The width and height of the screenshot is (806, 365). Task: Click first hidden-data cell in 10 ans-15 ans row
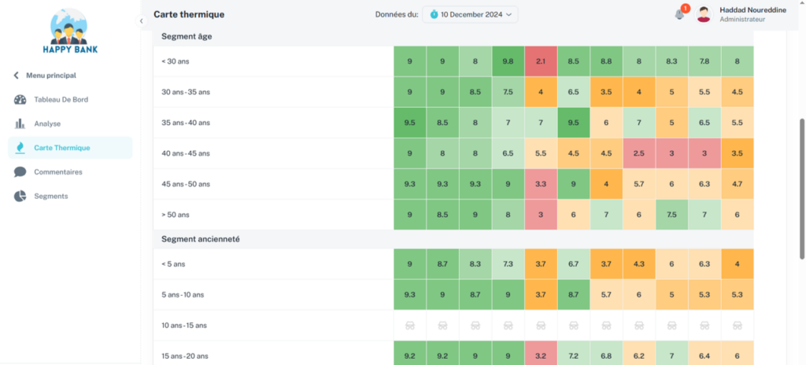pos(409,325)
